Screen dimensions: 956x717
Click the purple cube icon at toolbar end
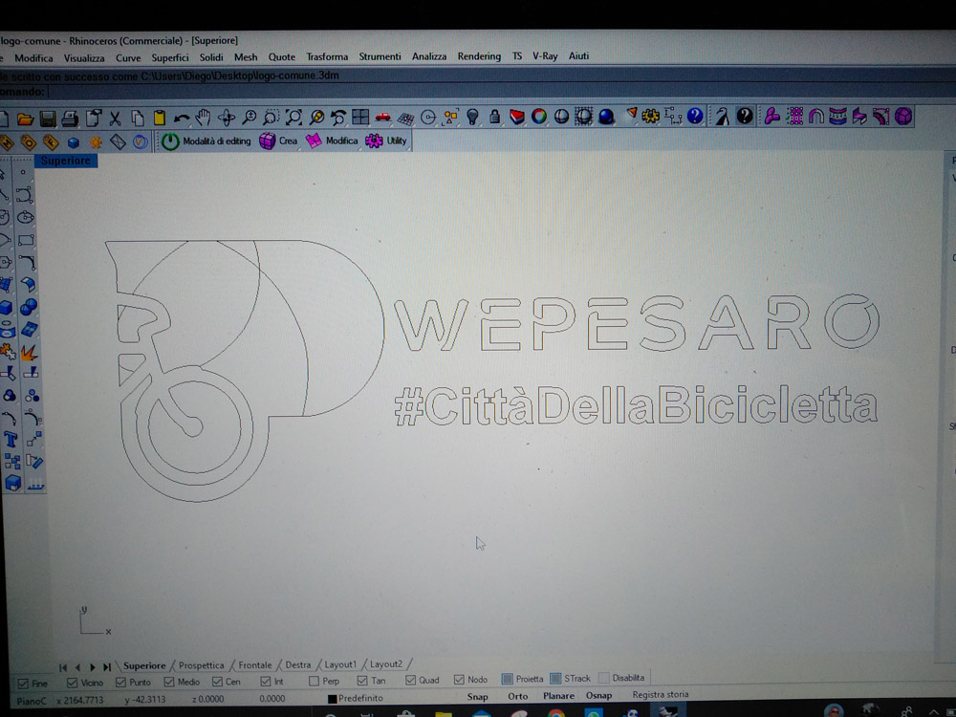click(903, 116)
